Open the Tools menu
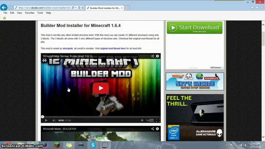The width and height of the screenshot is (265, 149). 40,13
